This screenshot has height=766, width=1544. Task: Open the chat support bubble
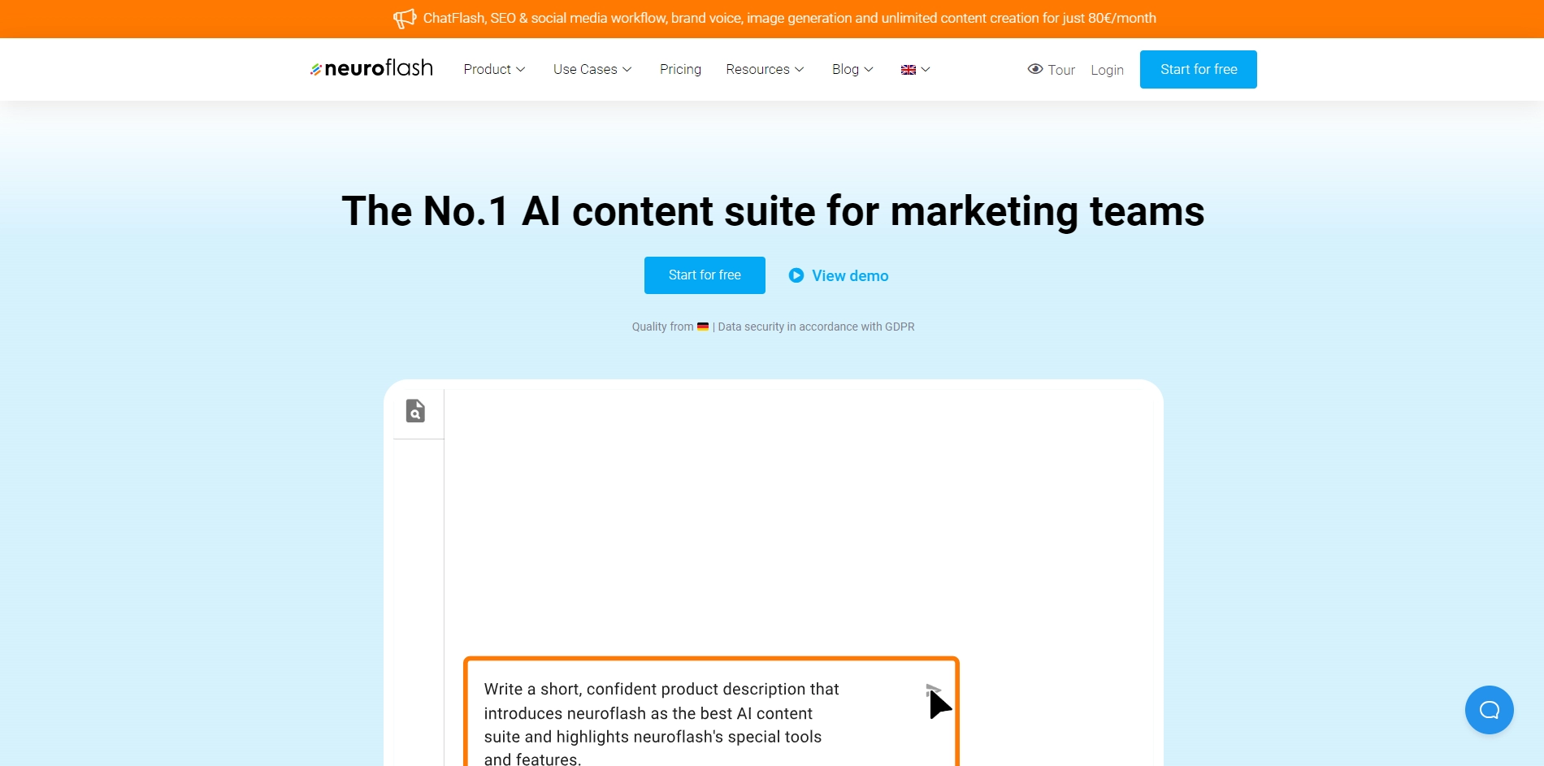[1489, 710]
